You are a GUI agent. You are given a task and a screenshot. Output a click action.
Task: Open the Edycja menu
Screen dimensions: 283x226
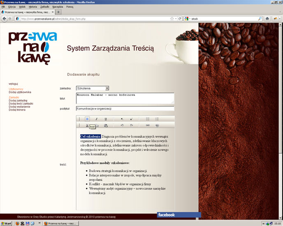tap(12, 7)
